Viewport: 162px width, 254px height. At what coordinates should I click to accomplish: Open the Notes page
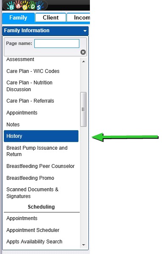(x=13, y=125)
